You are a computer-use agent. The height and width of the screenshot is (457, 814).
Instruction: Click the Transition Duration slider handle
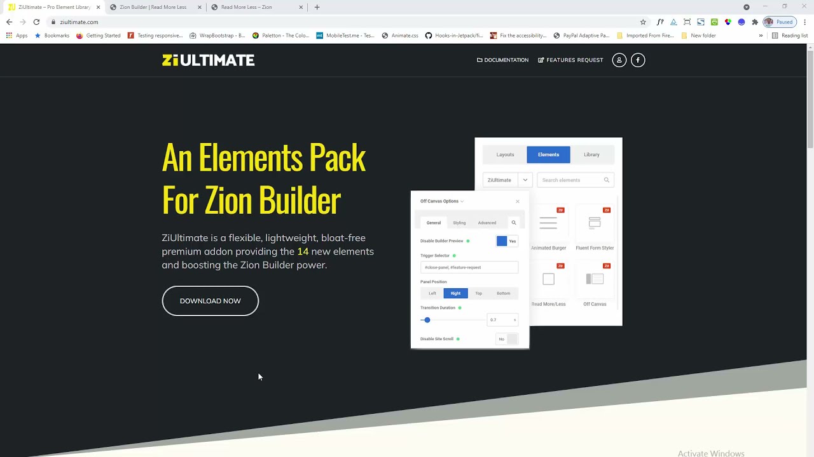427,320
